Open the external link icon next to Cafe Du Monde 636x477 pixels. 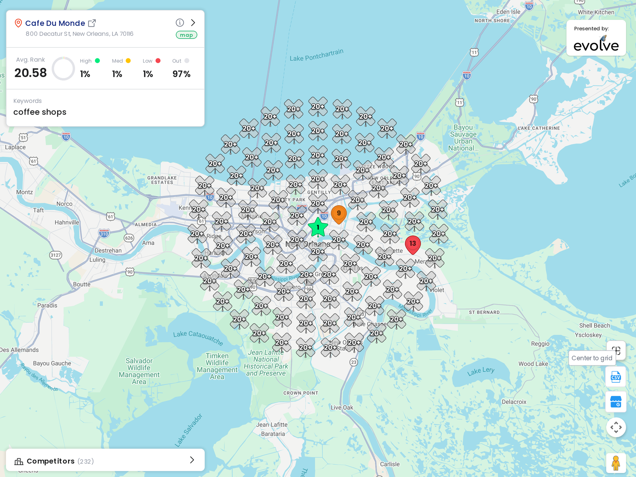(92, 23)
